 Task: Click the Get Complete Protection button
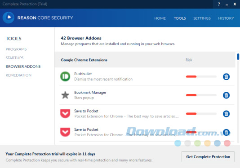point(208,157)
